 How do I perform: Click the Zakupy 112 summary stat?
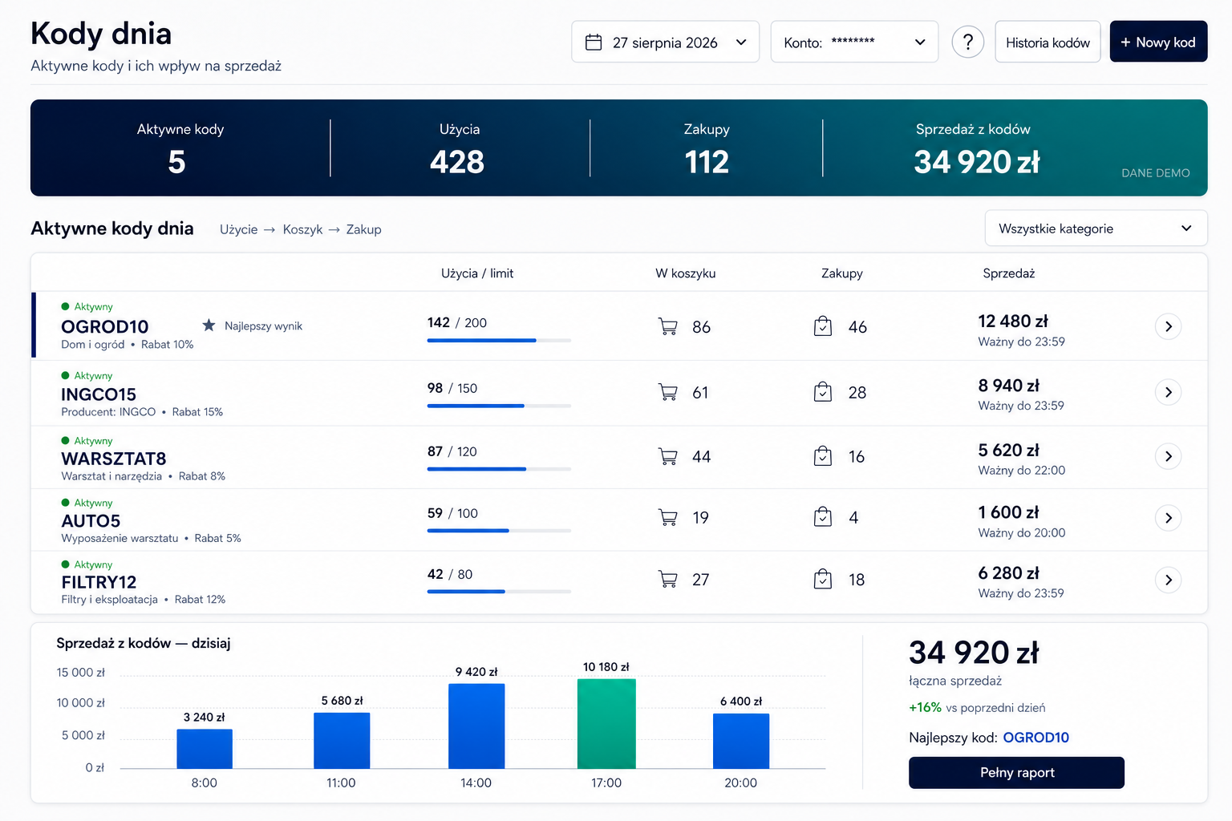click(x=707, y=148)
